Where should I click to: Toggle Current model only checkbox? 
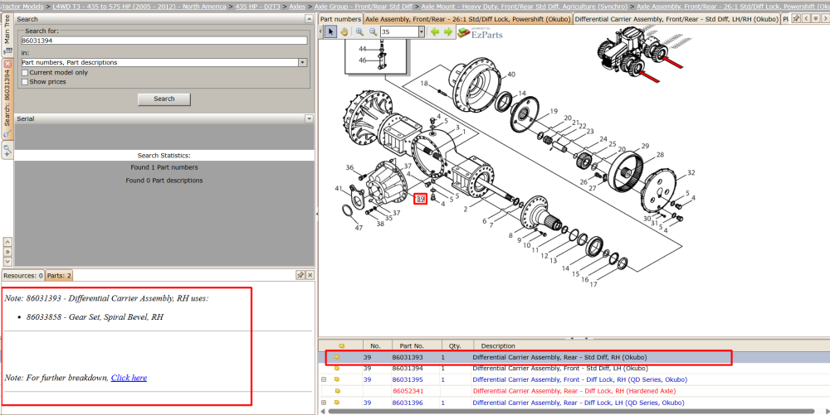(24, 72)
